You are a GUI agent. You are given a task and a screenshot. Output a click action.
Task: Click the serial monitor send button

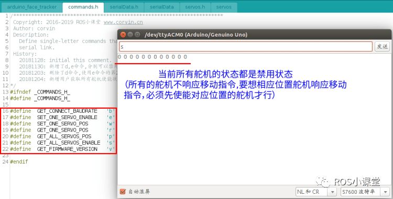[x=382, y=46]
